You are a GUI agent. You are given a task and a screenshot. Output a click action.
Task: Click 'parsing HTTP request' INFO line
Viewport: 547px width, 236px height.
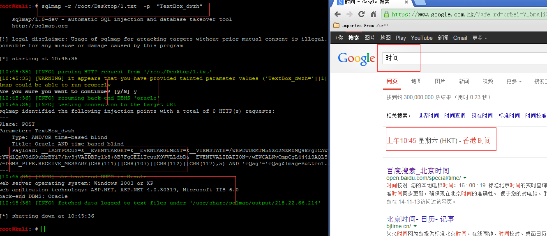[106, 72]
